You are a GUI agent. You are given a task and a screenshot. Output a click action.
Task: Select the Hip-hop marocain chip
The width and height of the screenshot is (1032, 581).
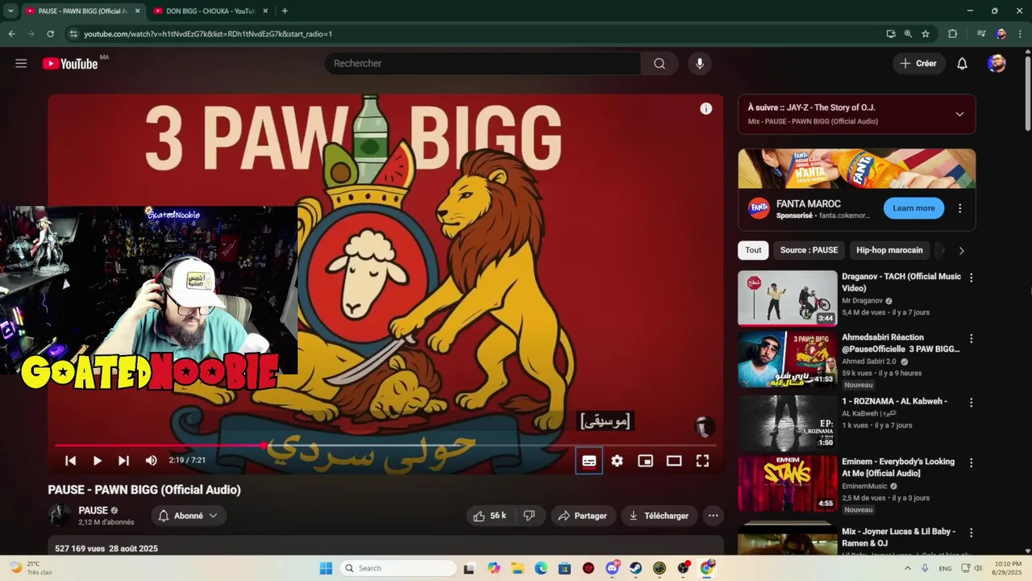889,250
